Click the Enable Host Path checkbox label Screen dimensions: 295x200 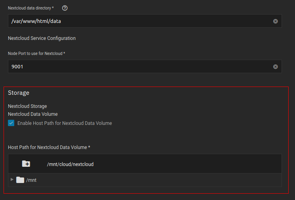pos(65,123)
